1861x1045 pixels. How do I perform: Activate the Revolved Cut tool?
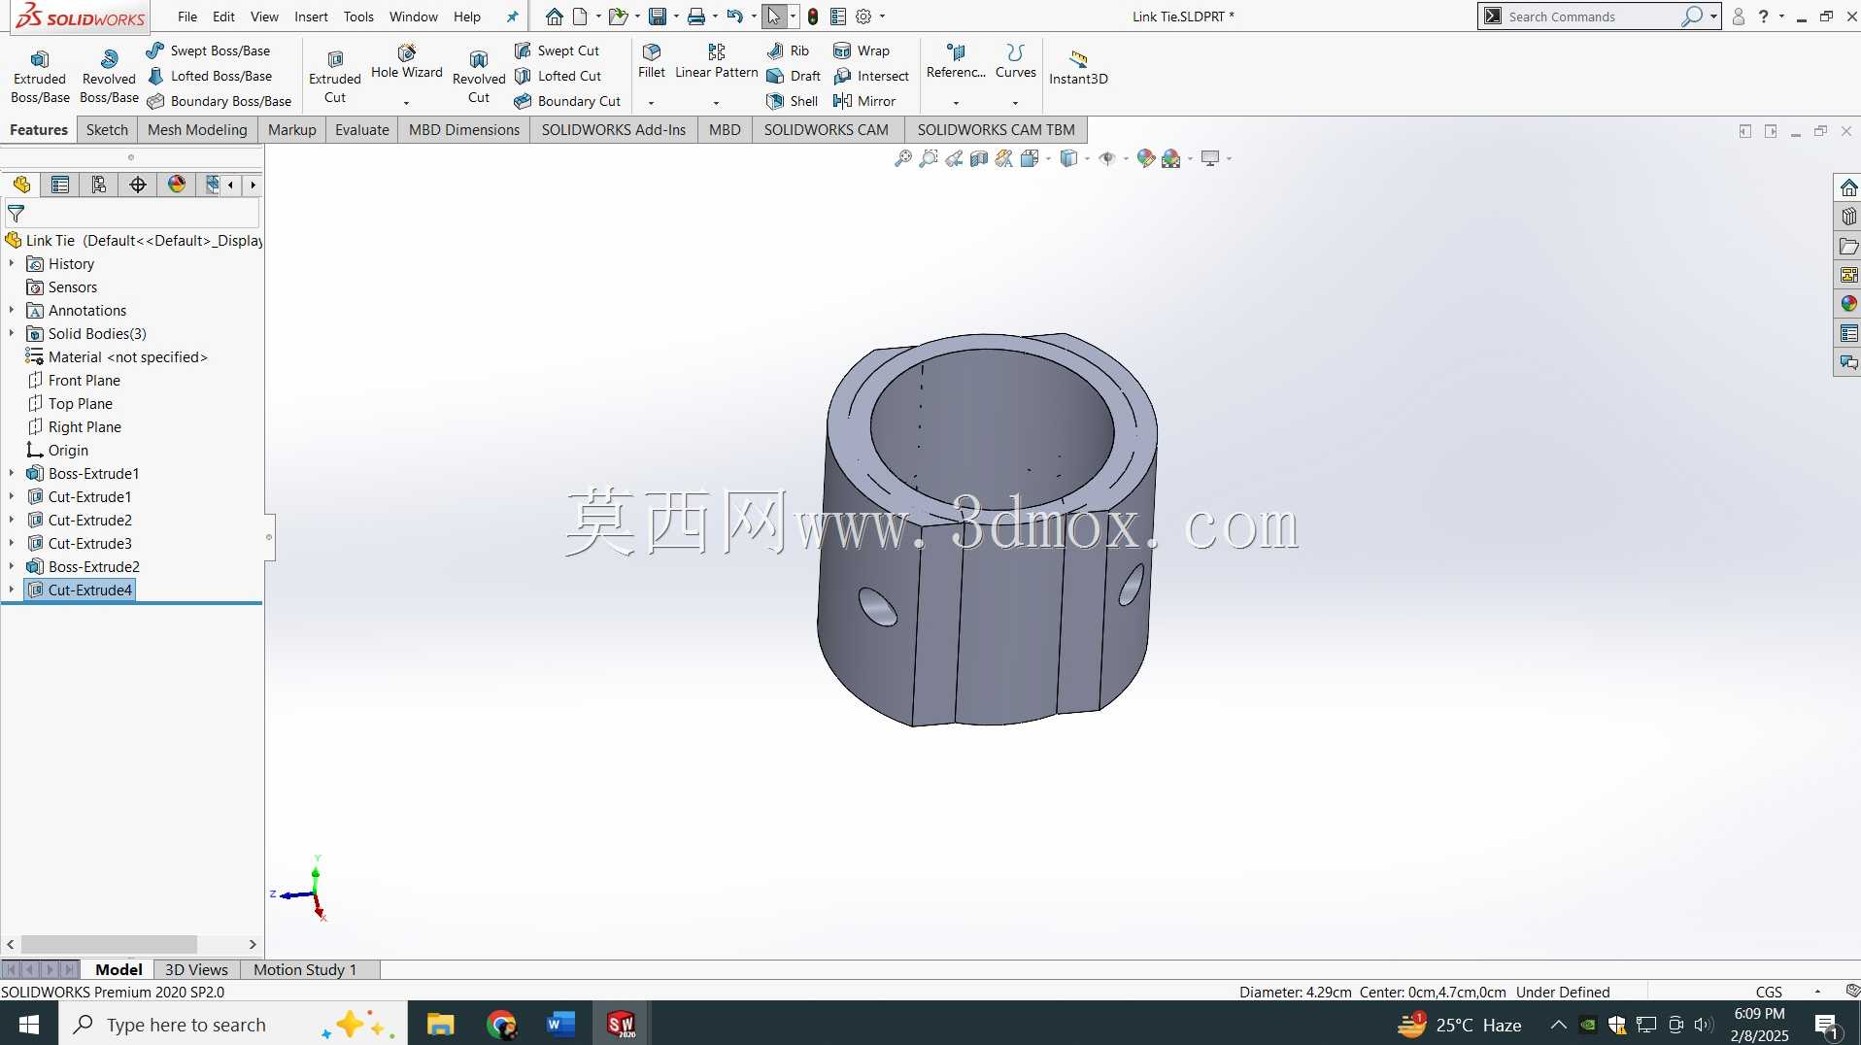[x=479, y=76]
